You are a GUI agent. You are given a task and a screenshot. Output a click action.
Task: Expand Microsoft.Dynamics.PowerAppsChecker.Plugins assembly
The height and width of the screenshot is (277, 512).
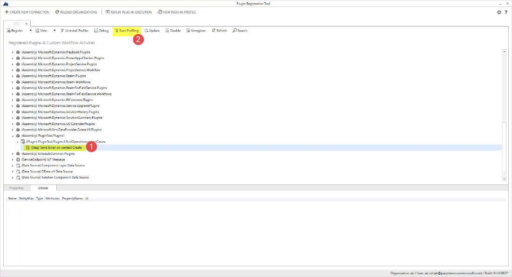click(x=13, y=59)
